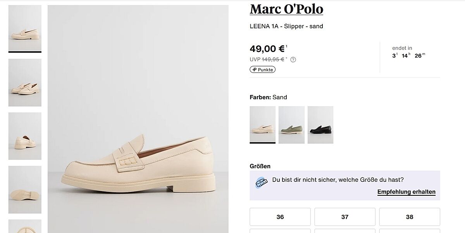Viewport: 465px width, 233px height.
Task: Click the Empfehlung erhalten link
Action: [x=406, y=192]
